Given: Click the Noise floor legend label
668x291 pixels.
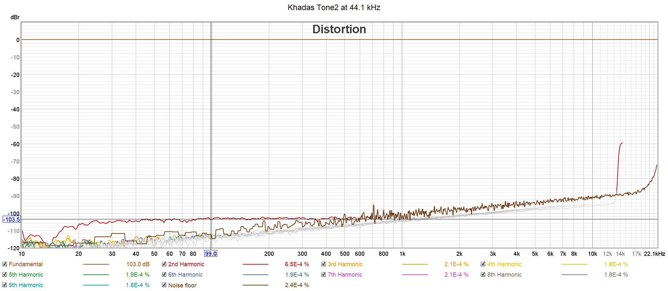Looking at the screenshot, I should 182,285.
